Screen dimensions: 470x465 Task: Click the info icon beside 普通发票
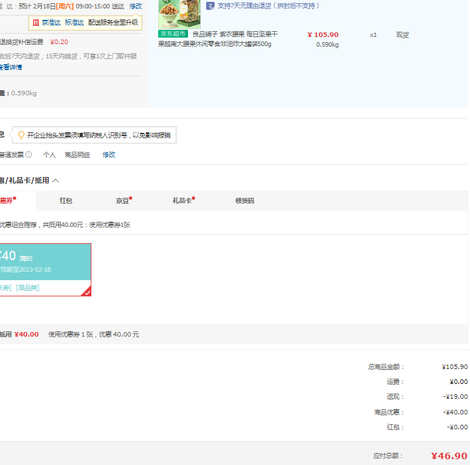pyautogui.click(x=29, y=154)
